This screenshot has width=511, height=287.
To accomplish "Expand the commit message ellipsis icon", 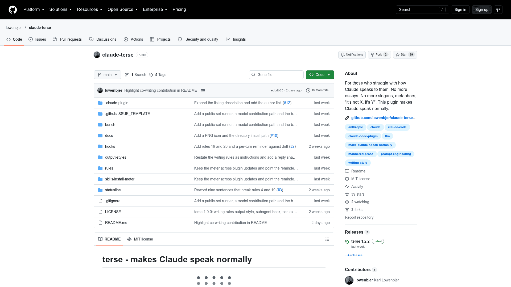I will 203,90.
